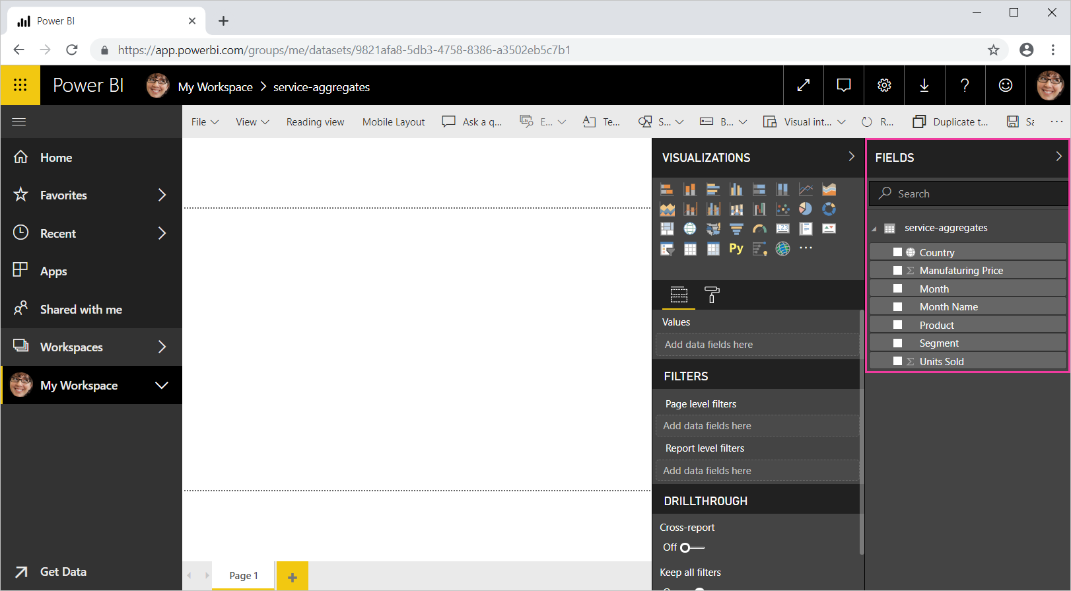Select the table visualization
Image resolution: width=1071 pixels, height=591 pixels.
[x=690, y=249]
